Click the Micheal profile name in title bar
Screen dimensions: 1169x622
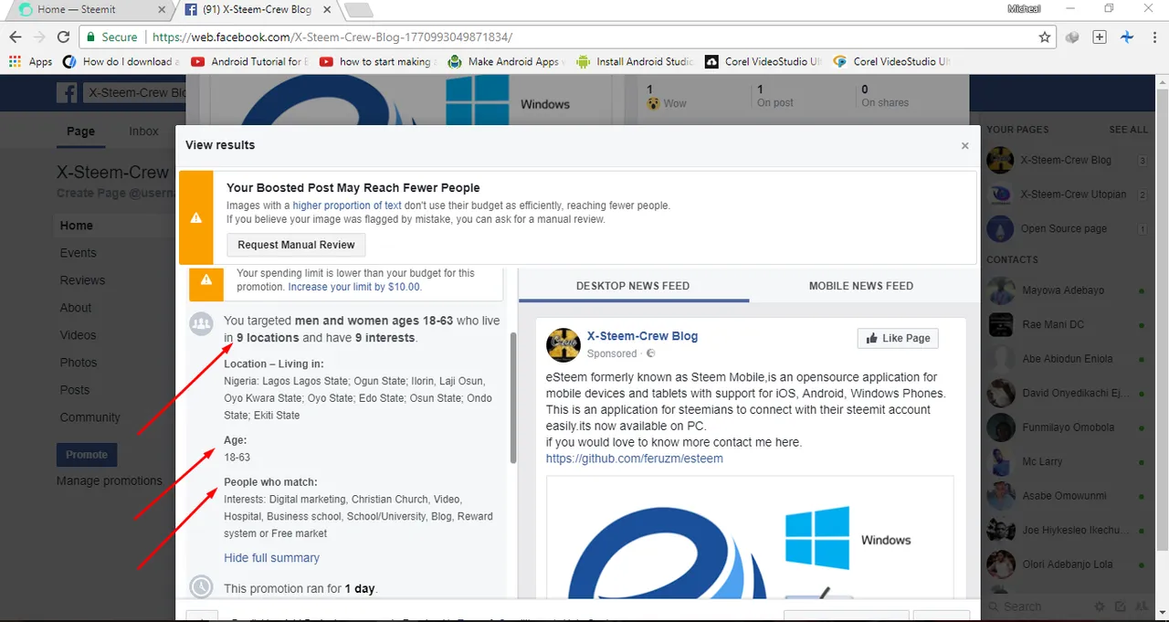coord(1024,8)
